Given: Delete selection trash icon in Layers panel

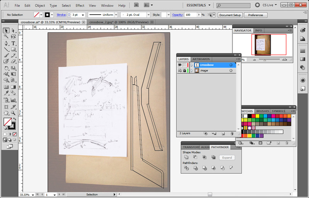Looking at the screenshot, I should pos(232,133).
